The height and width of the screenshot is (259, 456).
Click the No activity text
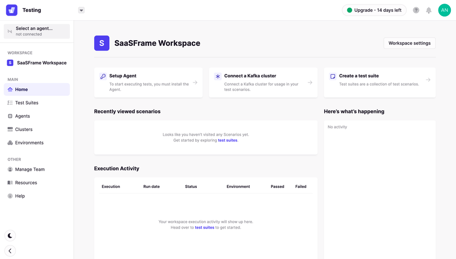tap(337, 127)
